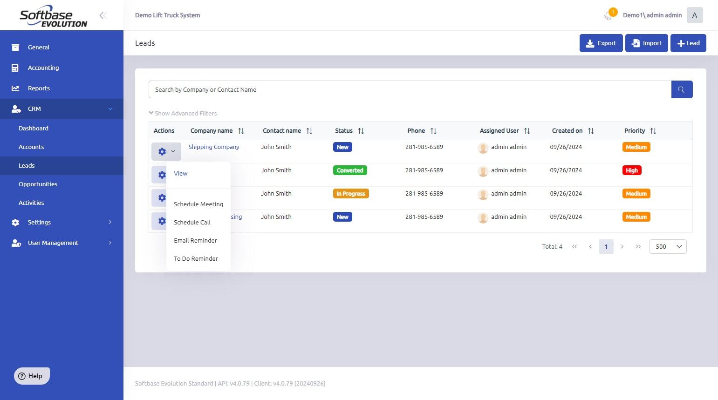Select Schedule Meeting from actions menu
This screenshot has height=400, width=718.
coord(198,204)
